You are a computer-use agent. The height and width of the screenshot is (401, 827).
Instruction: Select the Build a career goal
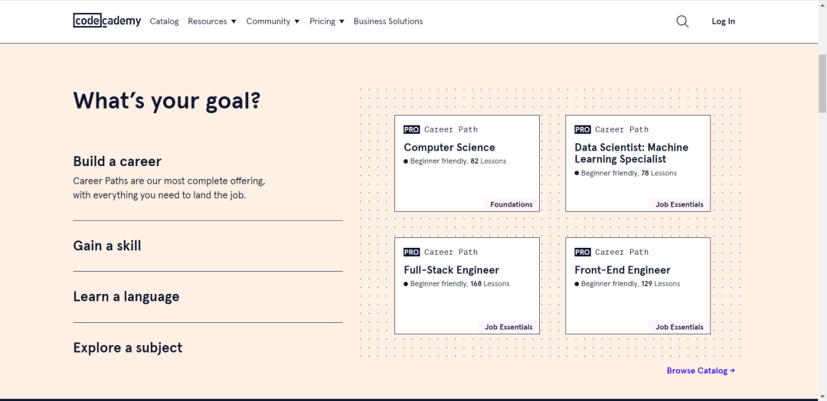coord(117,161)
